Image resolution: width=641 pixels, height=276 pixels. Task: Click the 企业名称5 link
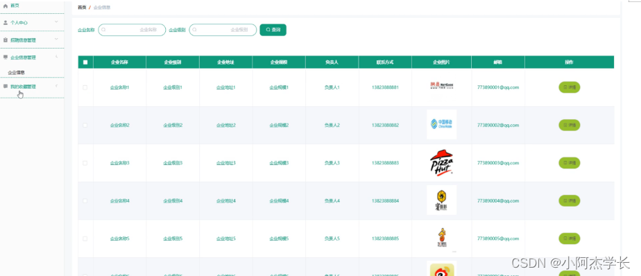coord(120,239)
